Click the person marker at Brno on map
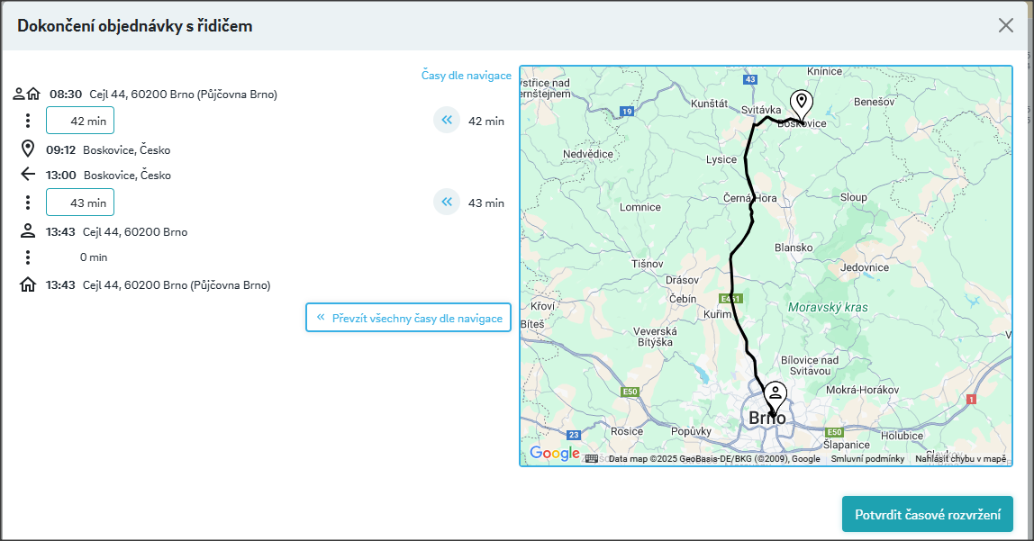The height and width of the screenshot is (541, 1034). pos(775,394)
